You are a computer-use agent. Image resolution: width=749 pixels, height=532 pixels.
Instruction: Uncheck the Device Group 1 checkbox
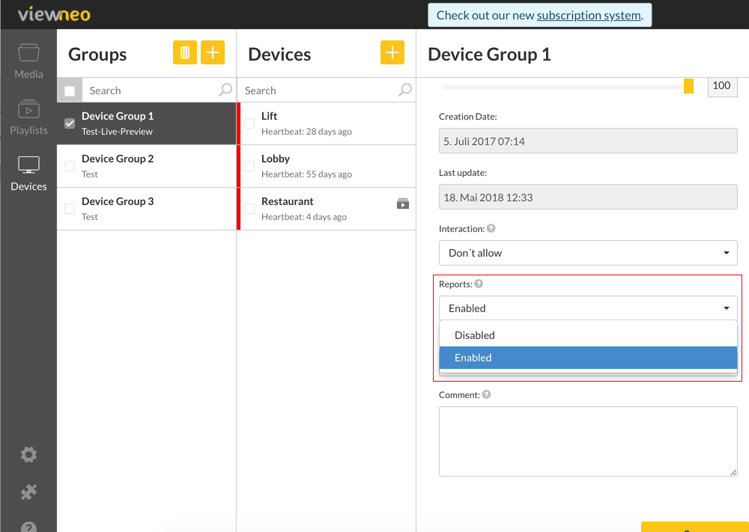pos(70,123)
